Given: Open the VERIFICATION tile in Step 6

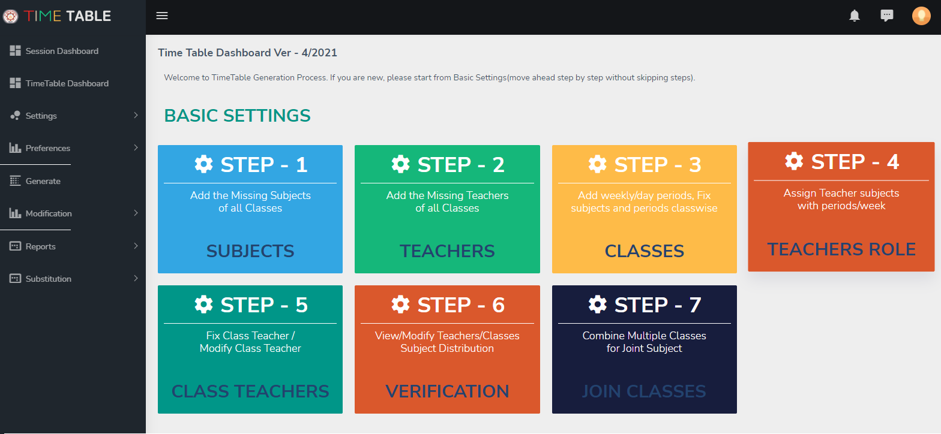Looking at the screenshot, I should pyautogui.click(x=447, y=391).
